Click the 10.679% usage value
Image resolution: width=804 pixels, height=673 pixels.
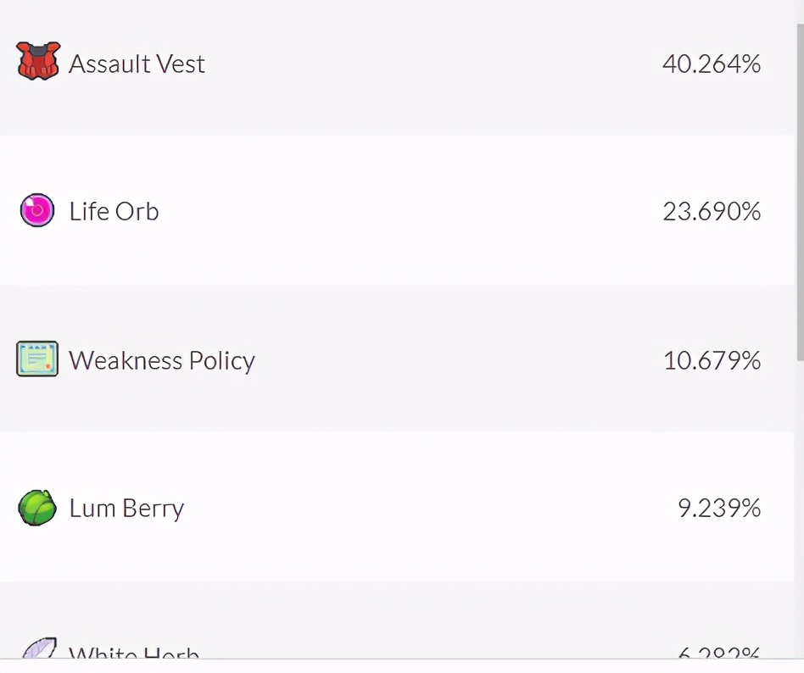click(x=712, y=361)
